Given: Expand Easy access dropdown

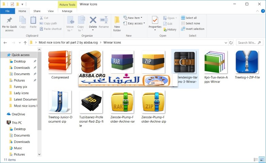Looking at the screenshot, I should (144, 23).
